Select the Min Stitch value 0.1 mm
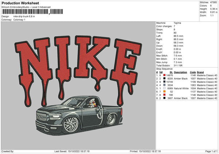This screenshot has width=219, height=154. click(x=178, y=59)
